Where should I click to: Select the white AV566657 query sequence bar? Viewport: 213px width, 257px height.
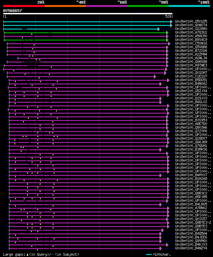[x=88, y=14]
